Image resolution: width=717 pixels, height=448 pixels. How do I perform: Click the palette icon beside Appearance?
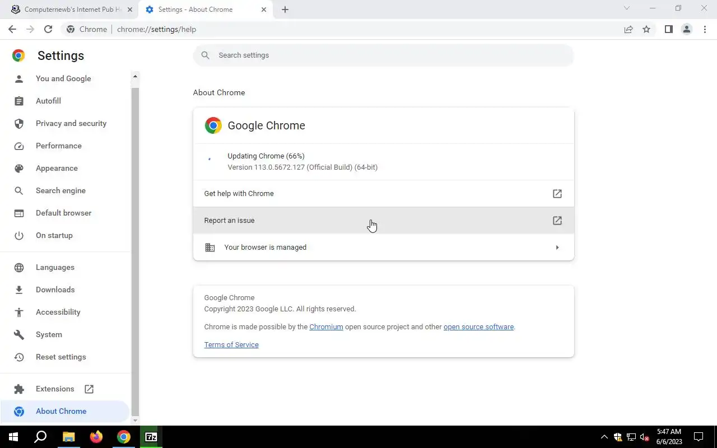click(19, 168)
